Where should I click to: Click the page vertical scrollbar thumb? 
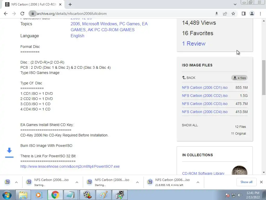pyautogui.click(x=264, y=77)
